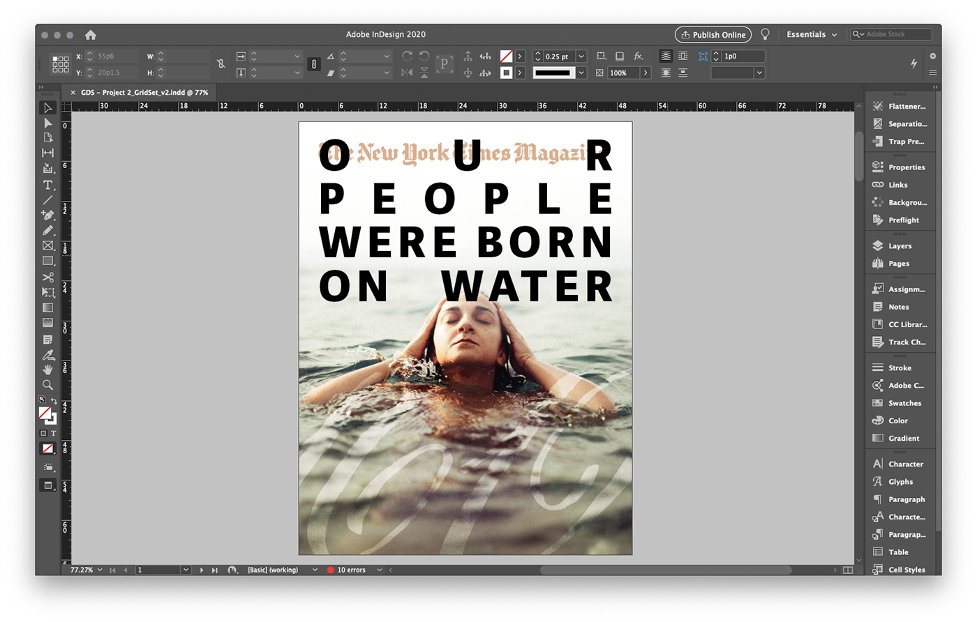Select the Rectangle Frame tool

tap(47, 245)
